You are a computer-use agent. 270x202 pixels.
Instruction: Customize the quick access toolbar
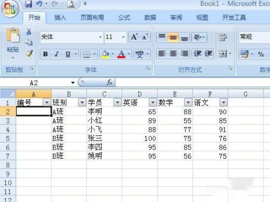[x=85, y=4]
